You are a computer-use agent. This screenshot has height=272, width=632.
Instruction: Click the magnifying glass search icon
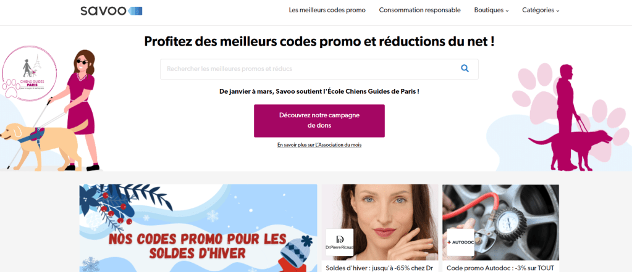pos(465,69)
